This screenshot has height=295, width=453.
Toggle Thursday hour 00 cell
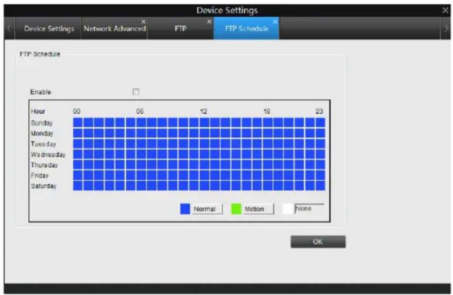click(x=78, y=164)
